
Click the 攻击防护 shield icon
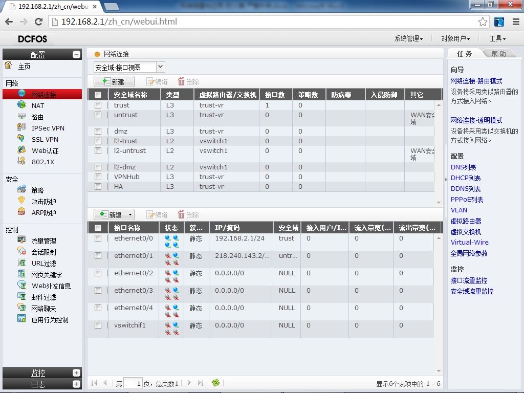click(x=21, y=201)
